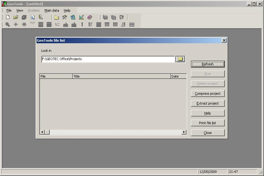
Task: Click the Extract project button
Action: point(208,103)
